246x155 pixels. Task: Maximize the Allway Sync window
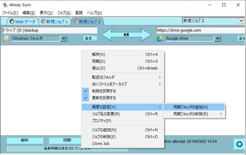pyautogui.click(x=224, y=5)
